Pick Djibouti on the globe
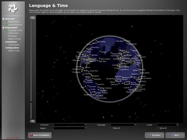The width and height of the screenshot is (187, 140). 136,70
